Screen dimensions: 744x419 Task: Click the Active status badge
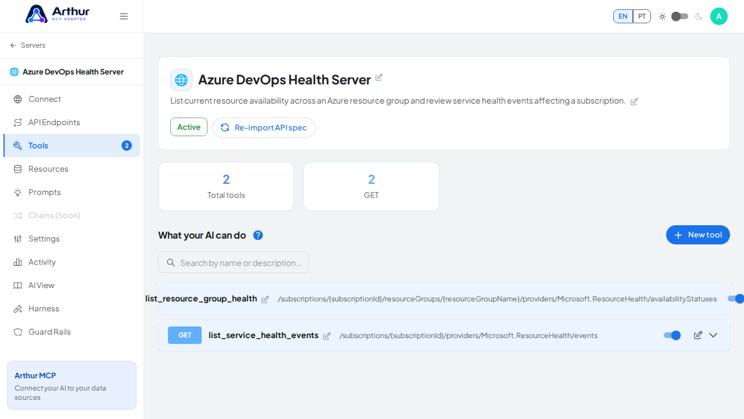tap(189, 127)
